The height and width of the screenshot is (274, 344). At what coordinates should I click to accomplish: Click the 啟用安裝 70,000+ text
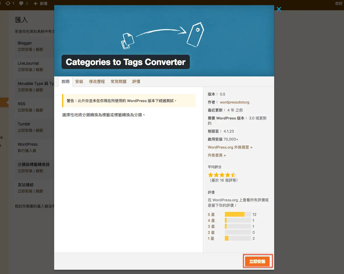click(223, 139)
